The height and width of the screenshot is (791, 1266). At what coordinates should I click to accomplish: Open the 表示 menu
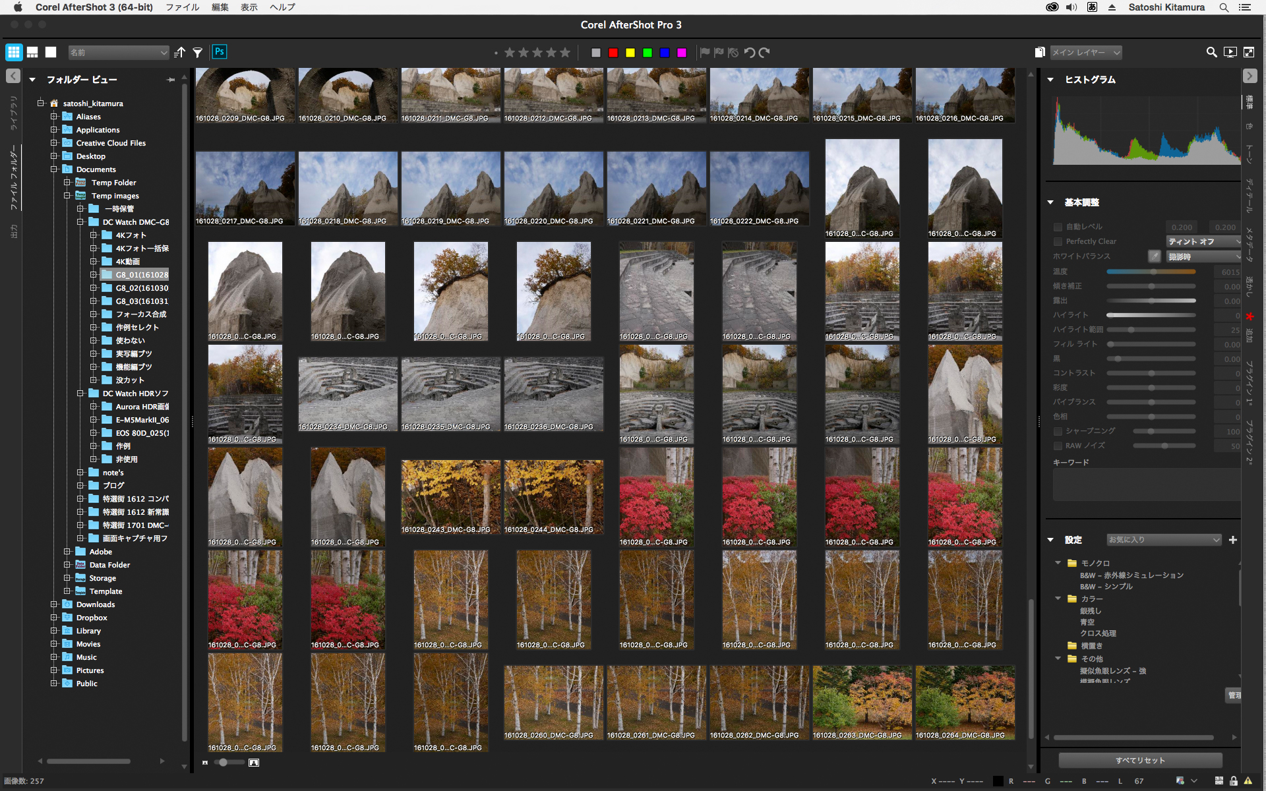[x=249, y=7]
